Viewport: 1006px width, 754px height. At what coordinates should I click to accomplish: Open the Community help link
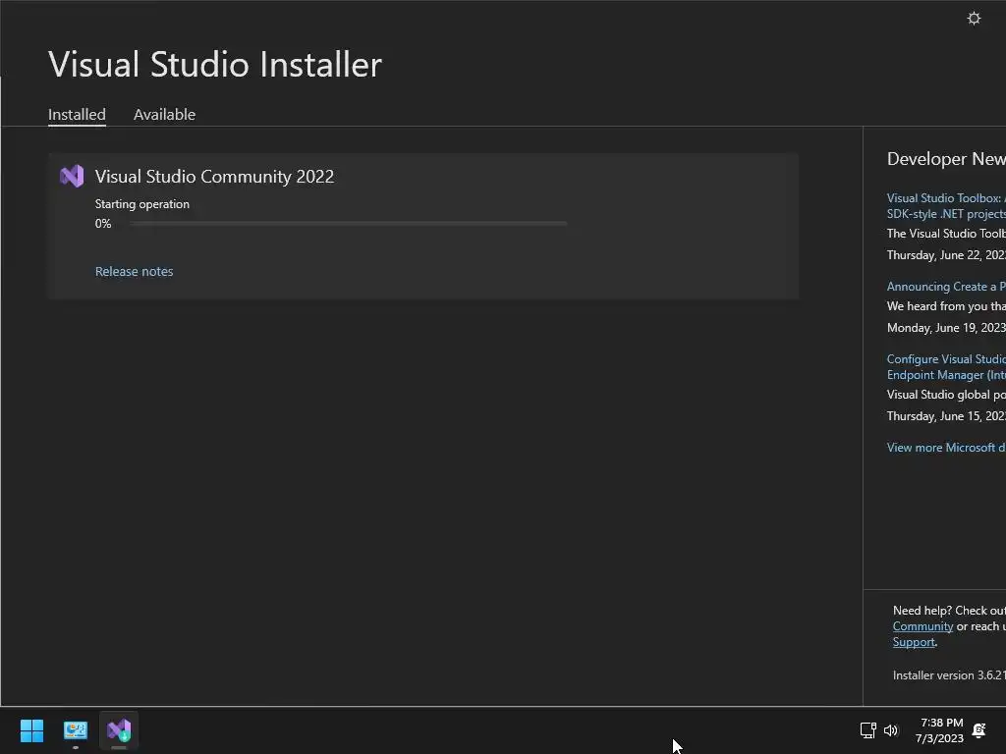tap(922, 626)
